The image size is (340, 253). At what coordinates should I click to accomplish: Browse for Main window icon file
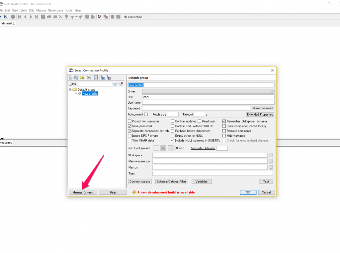tap(271, 161)
